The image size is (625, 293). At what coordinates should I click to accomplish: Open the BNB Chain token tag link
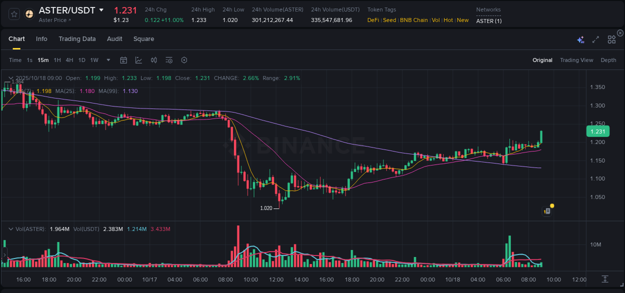pos(414,20)
